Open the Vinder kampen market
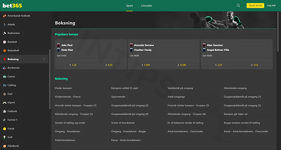281x150 pixels. 63,88
